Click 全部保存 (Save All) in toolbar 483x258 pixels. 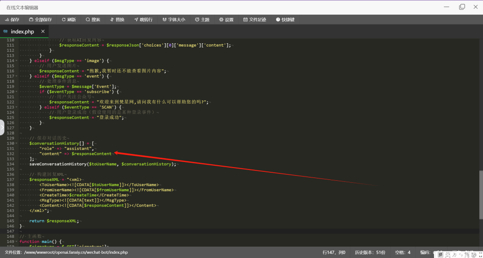(40, 20)
